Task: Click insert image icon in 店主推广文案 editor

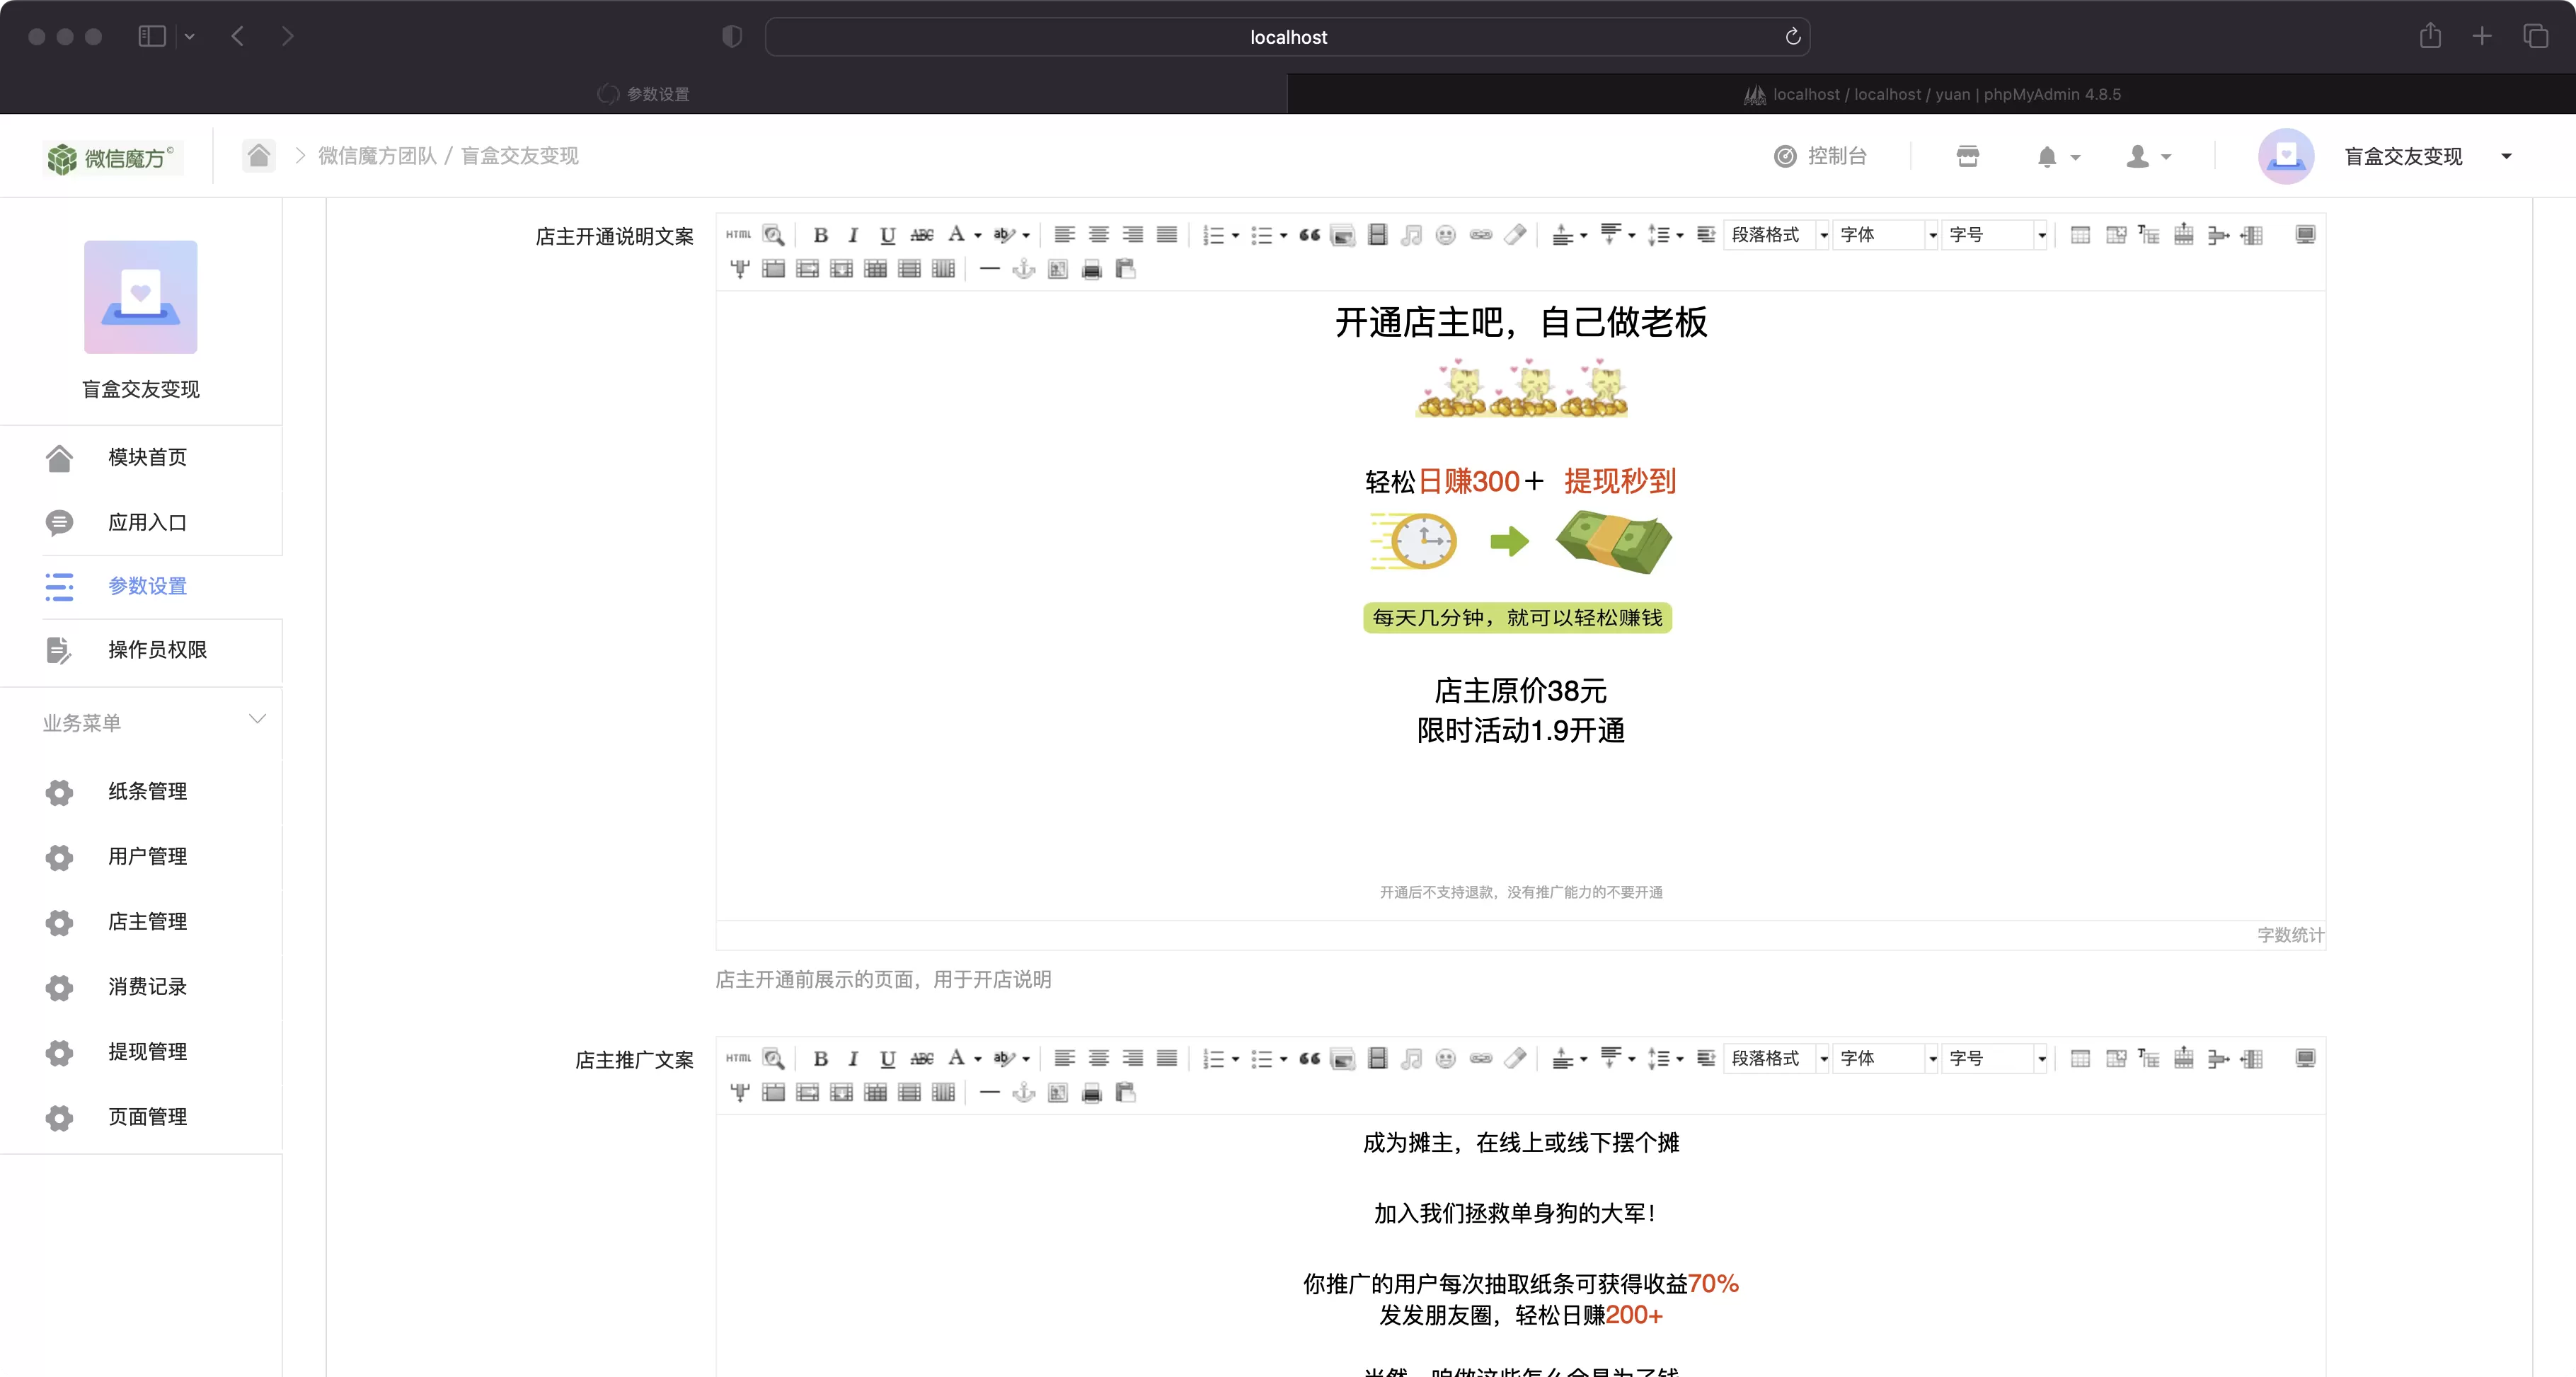Action: pyautogui.click(x=1343, y=1058)
